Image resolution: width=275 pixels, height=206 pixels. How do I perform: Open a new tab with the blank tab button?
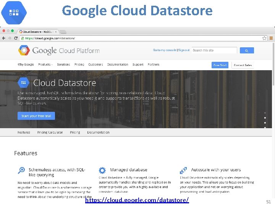(63, 32)
